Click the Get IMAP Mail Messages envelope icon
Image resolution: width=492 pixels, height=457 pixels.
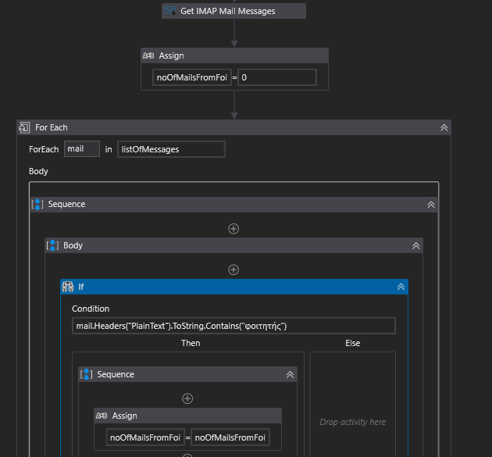[x=170, y=11]
